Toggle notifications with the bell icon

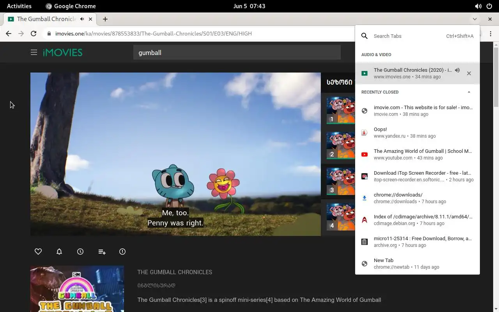click(x=59, y=252)
